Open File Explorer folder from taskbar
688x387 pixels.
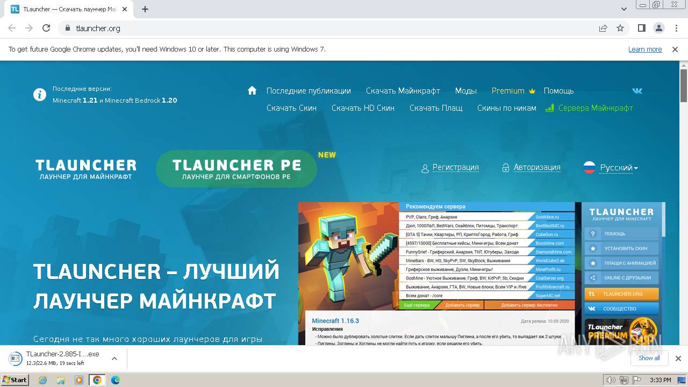(61, 380)
